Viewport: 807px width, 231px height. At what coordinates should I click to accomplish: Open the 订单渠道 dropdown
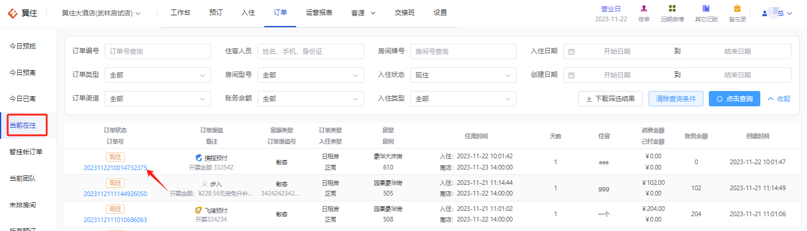point(158,99)
